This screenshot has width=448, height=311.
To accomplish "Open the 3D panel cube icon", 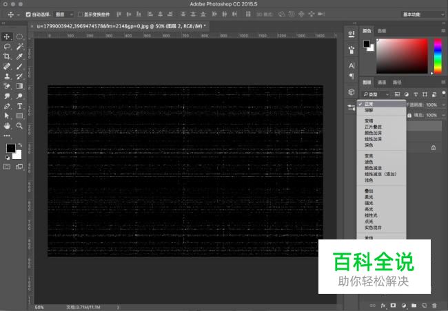I will coord(352,92).
